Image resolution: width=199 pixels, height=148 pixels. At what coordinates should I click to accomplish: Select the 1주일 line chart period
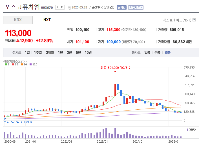(38, 52)
